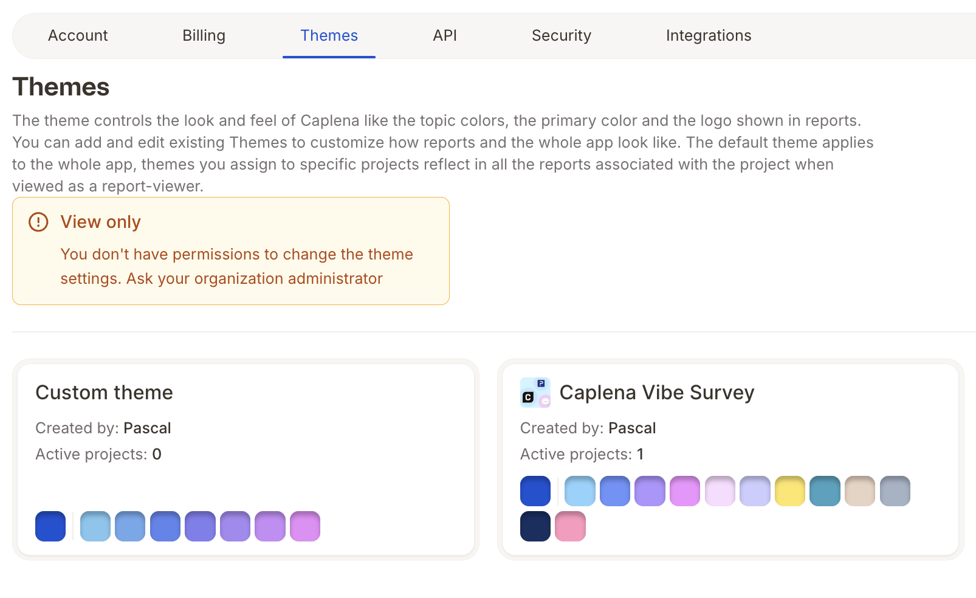Open the Custom theme card title
Image resolution: width=976 pixels, height=598 pixels.
click(104, 393)
